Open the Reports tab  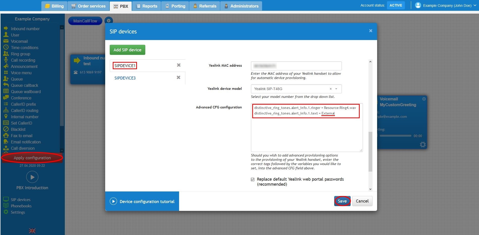coord(147,6)
